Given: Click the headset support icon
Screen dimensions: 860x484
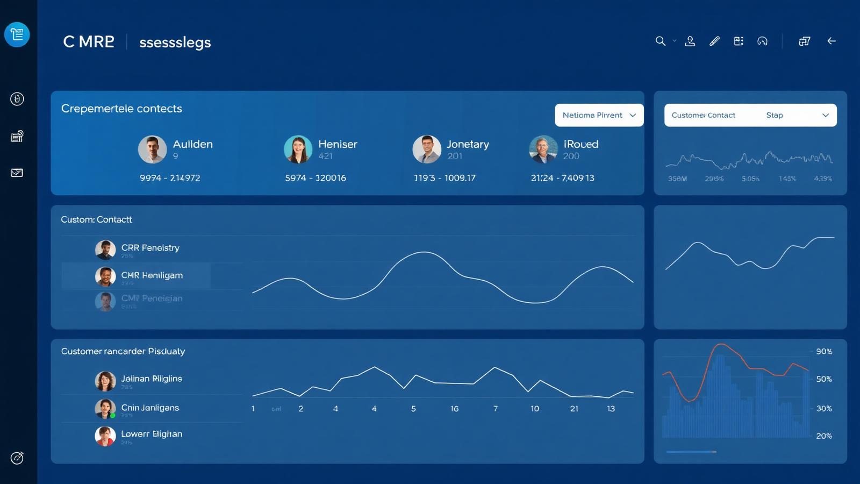Looking at the screenshot, I should (762, 41).
